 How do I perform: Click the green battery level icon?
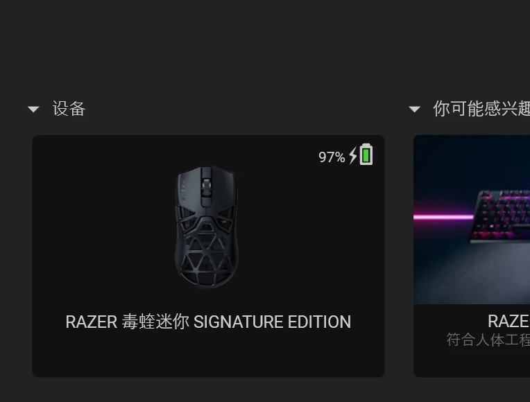tap(366, 155)
